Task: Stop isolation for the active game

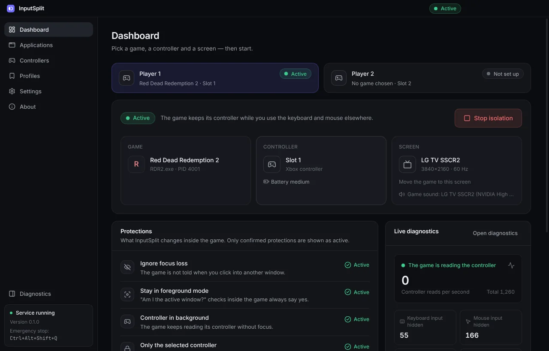Action: pyautogui.click(x=488, y=118)
